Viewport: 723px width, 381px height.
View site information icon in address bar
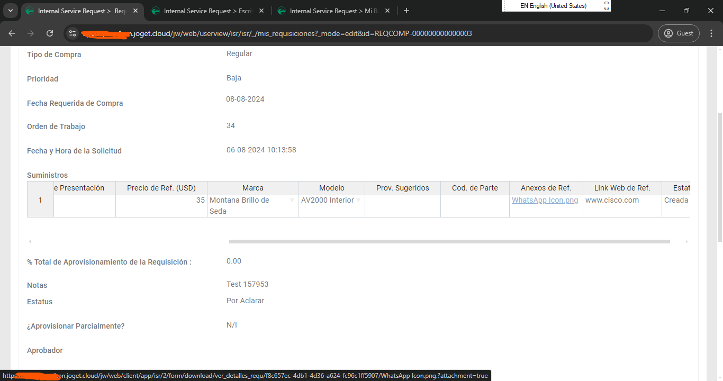tap(73, 33)
